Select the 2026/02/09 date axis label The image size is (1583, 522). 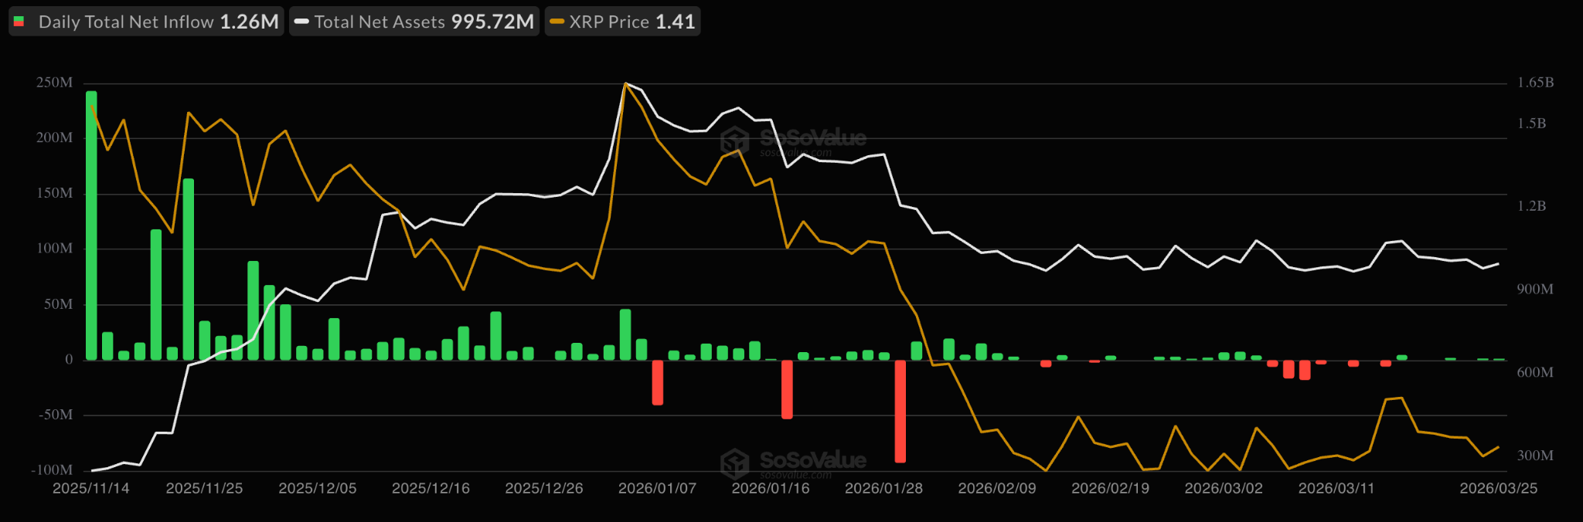point(997,489)
